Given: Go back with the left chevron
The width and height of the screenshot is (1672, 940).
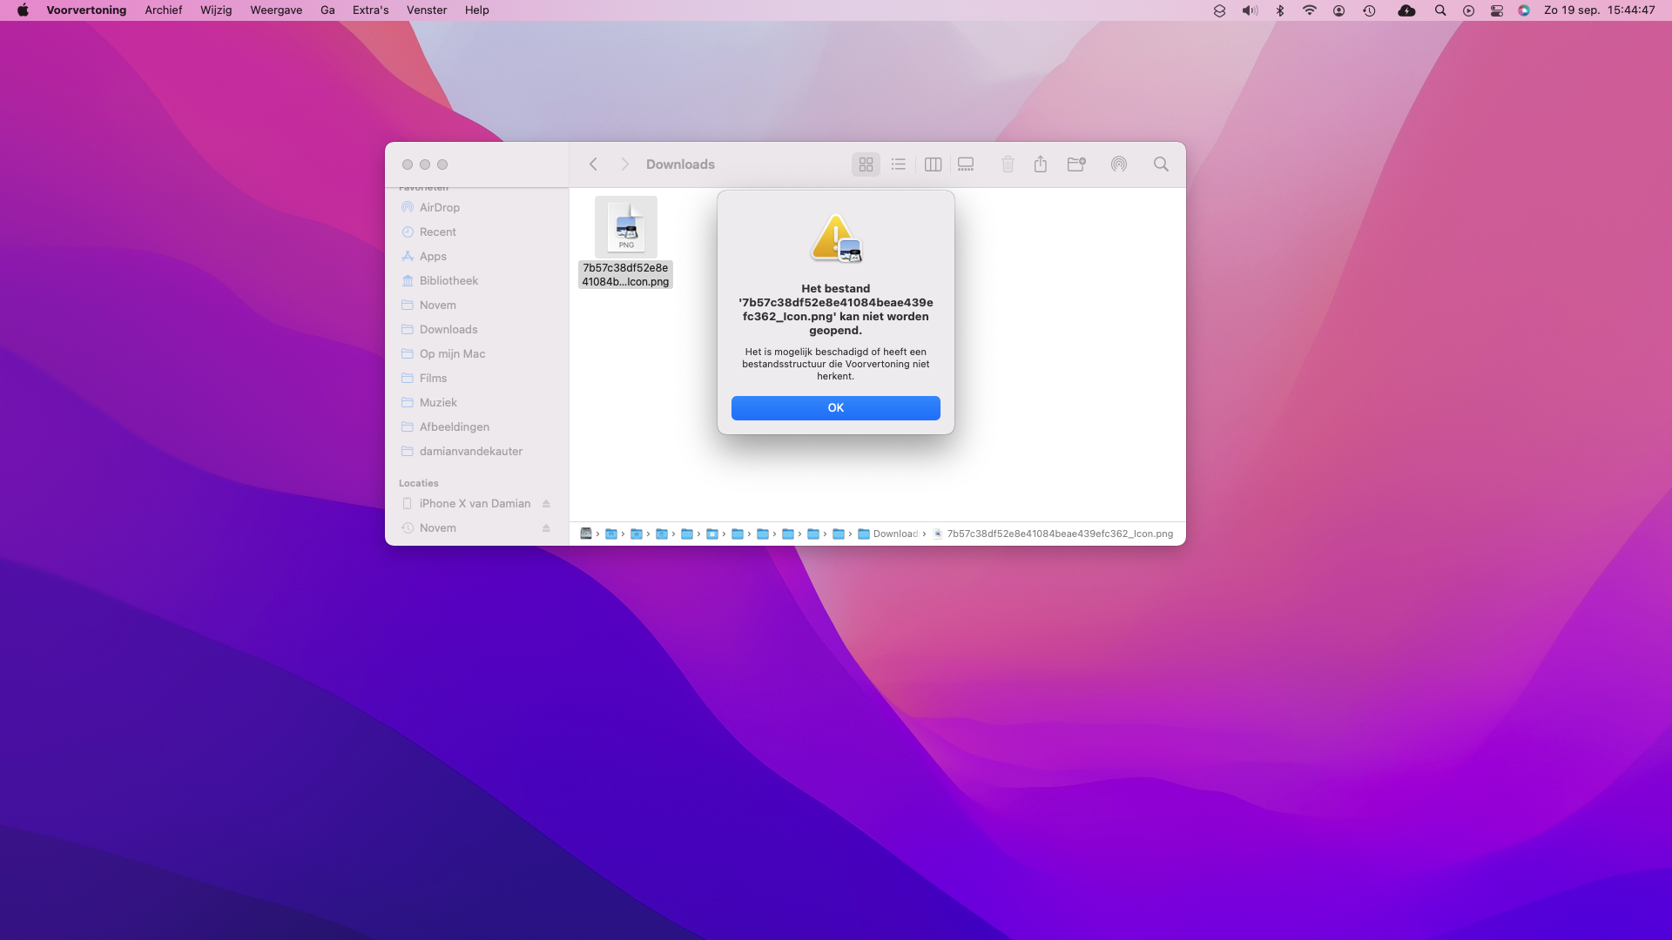Looking at the screenshot, I should click(x=593, y=164).
